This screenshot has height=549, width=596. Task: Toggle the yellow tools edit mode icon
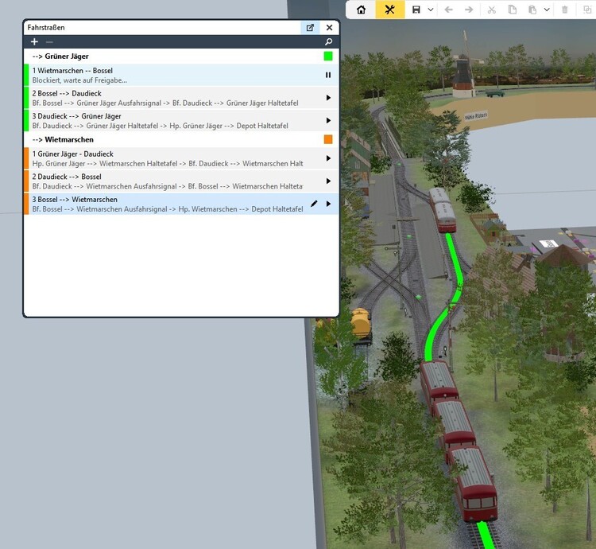pyautogui.click(x=389, y=10)
